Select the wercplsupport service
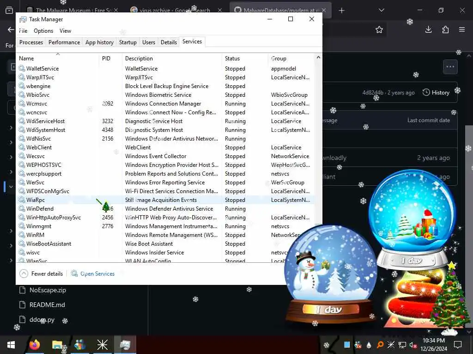Screen dimensions: 473x354 (165, 174)
